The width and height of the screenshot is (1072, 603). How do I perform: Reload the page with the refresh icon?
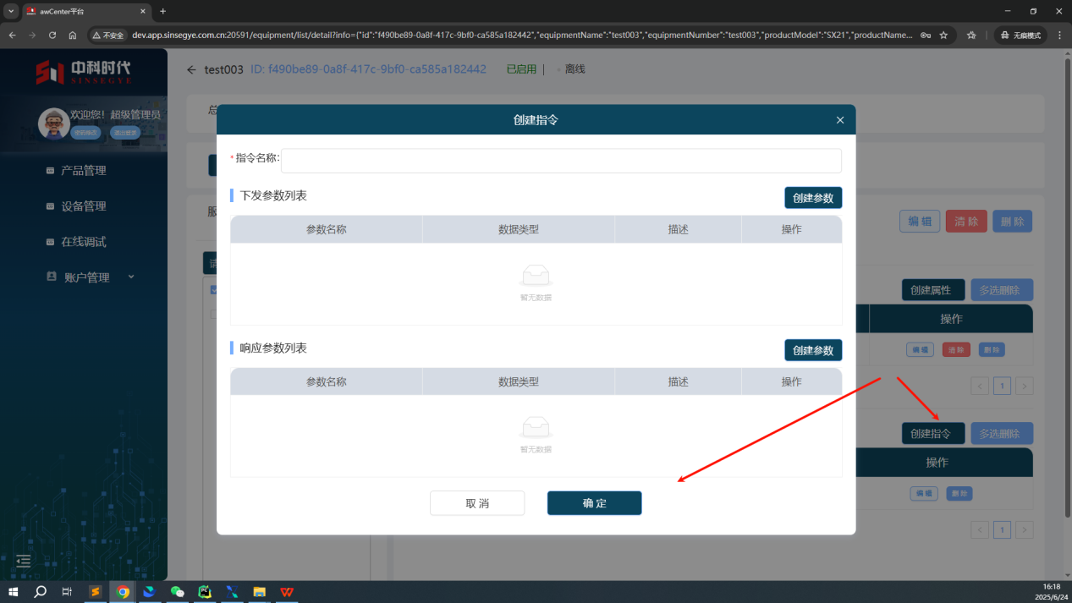point(52,36)
